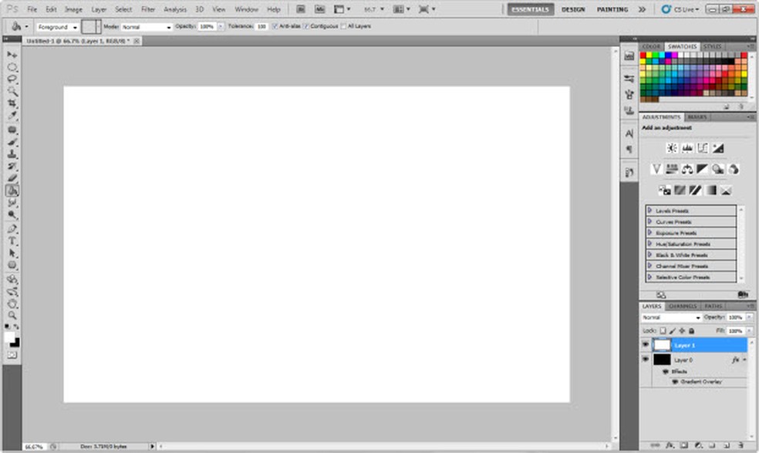The height and width of the screenshot is (453, 759).
Task: Select the Crop tool
Action: (12, 103)
